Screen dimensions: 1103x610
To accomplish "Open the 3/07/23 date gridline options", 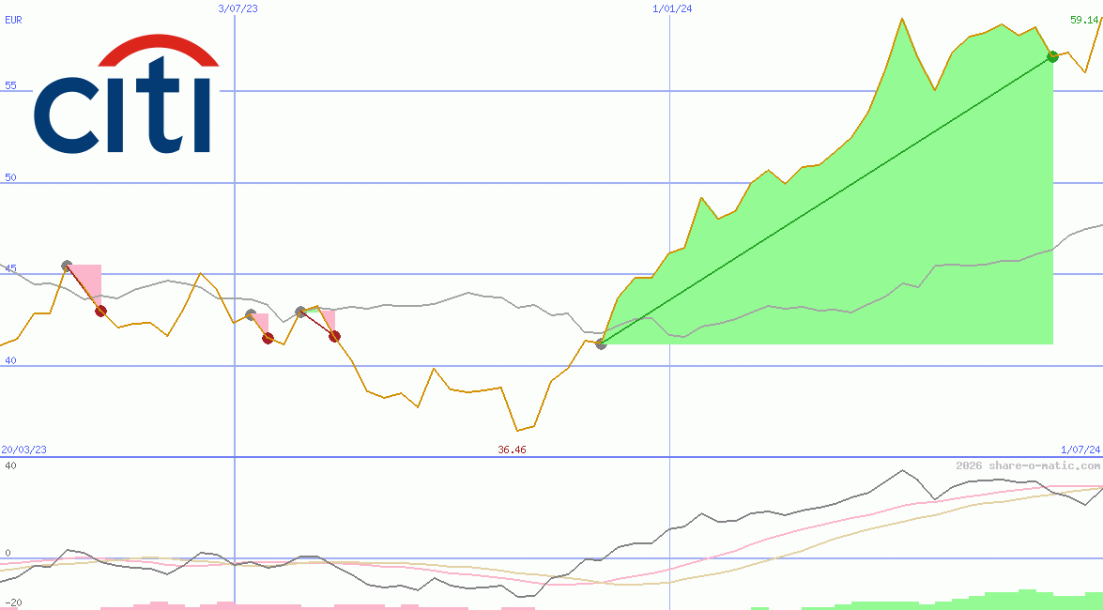I will pyautogui.click(x=239, y=9).
